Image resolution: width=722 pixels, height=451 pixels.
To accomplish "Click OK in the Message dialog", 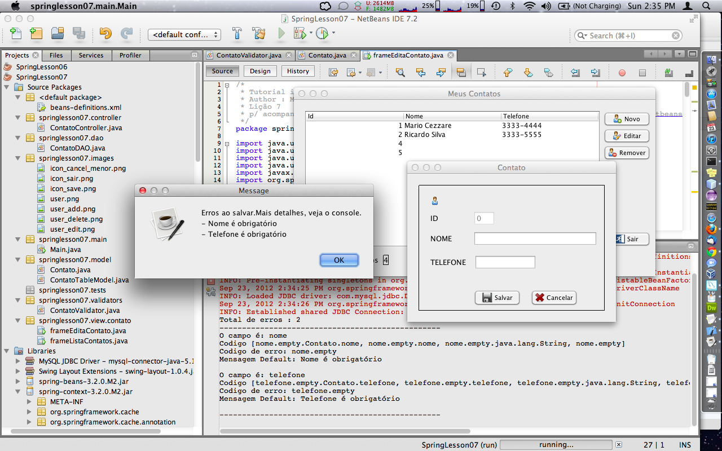I will pyautogui.click(x=339, y=260).
